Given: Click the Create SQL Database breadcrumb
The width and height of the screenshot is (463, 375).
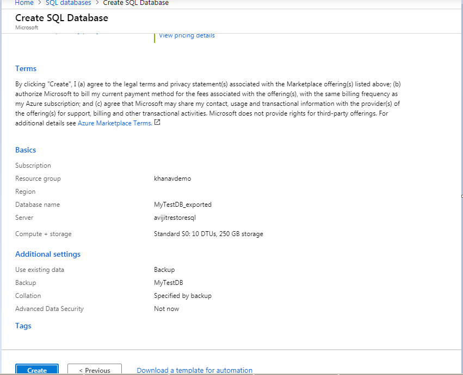Looking at the screenshot, I should [135, 3].
